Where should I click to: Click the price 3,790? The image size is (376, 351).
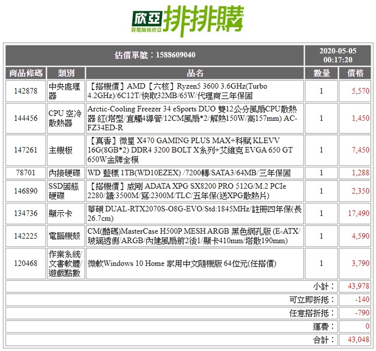point(360,263)
